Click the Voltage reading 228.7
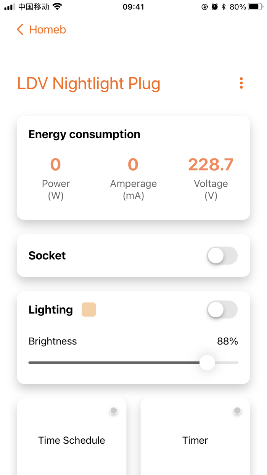Viewport: 267px width, 475px height. coord(210,164)
